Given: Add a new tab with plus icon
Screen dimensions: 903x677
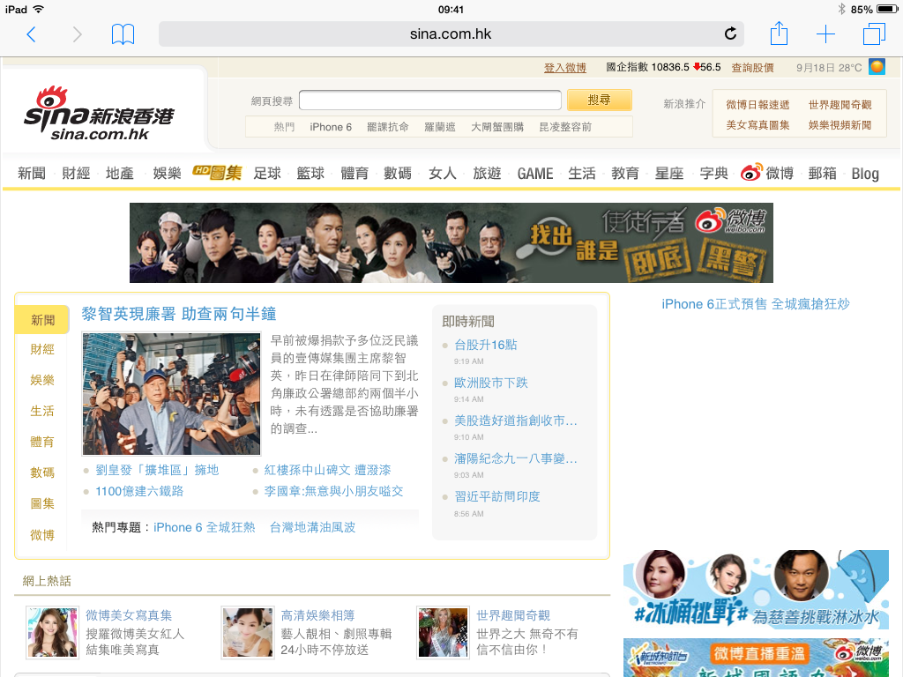Looking at the screenshot, I should click(x=825, y=34).
